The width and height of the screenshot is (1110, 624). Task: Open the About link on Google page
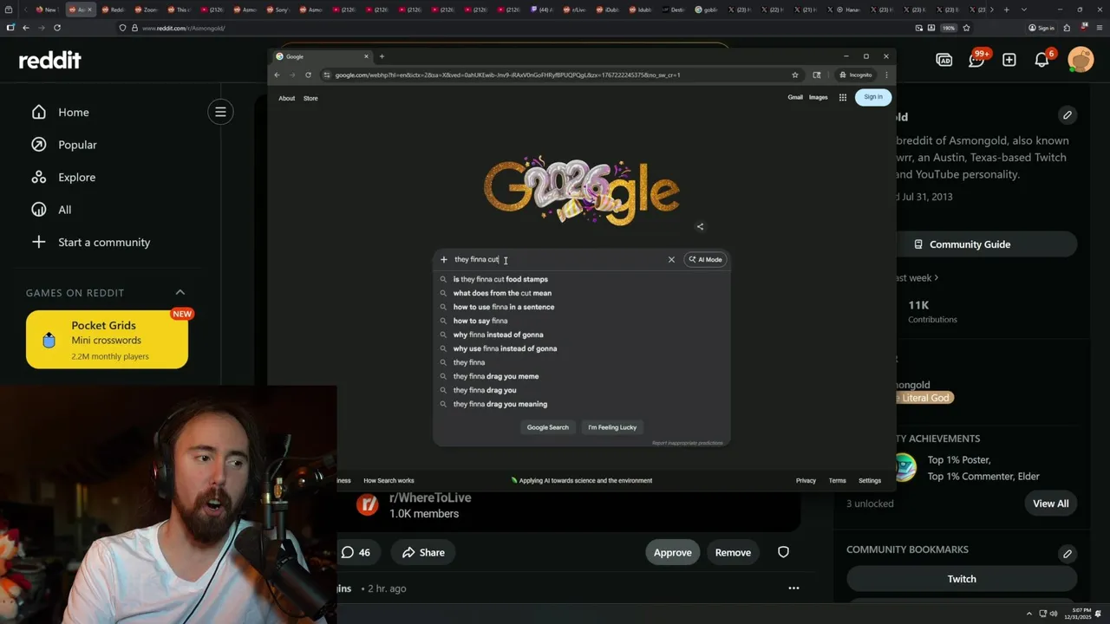pos(286,98)
